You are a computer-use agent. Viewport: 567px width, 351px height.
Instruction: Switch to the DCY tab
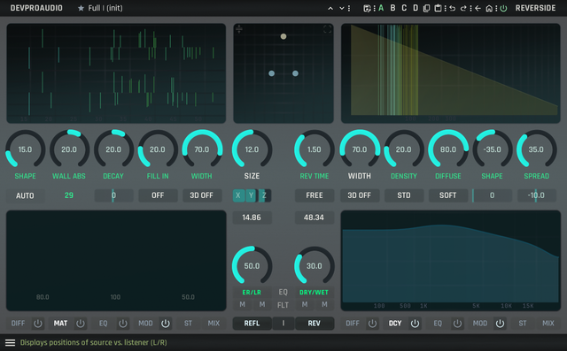pyautogui.click(x=395, y=324)
